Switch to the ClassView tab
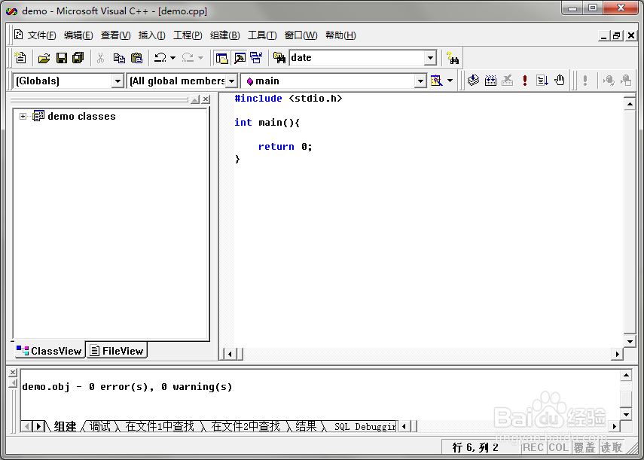The height and width of the screenshot is (460, 644). pos(49,351)
